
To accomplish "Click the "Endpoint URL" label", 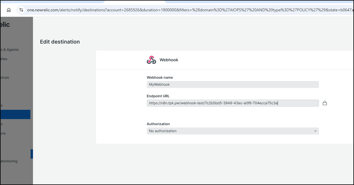I will point(158,96).
